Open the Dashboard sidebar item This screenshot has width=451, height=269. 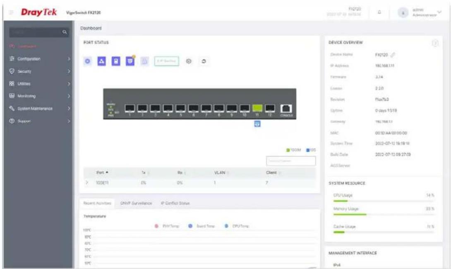[x=27, y=46]
